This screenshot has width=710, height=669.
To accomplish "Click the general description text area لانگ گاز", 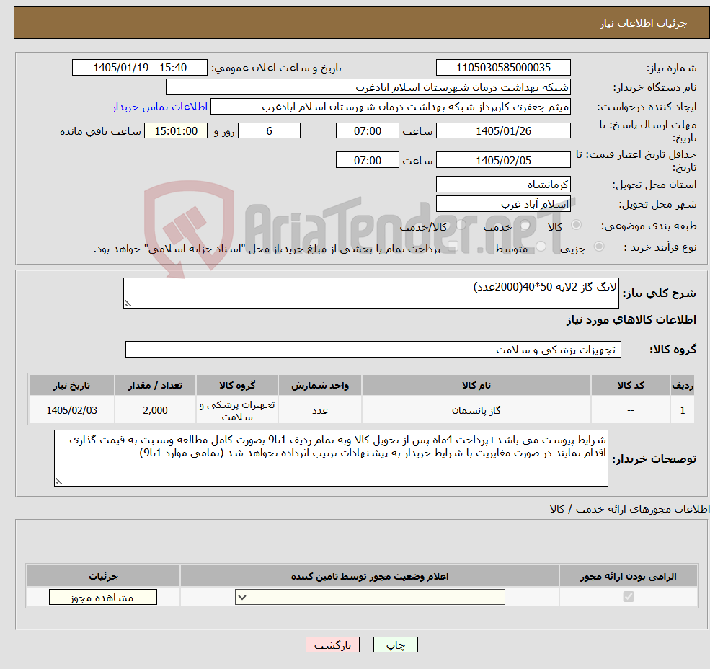I will [x=370, y=293].
